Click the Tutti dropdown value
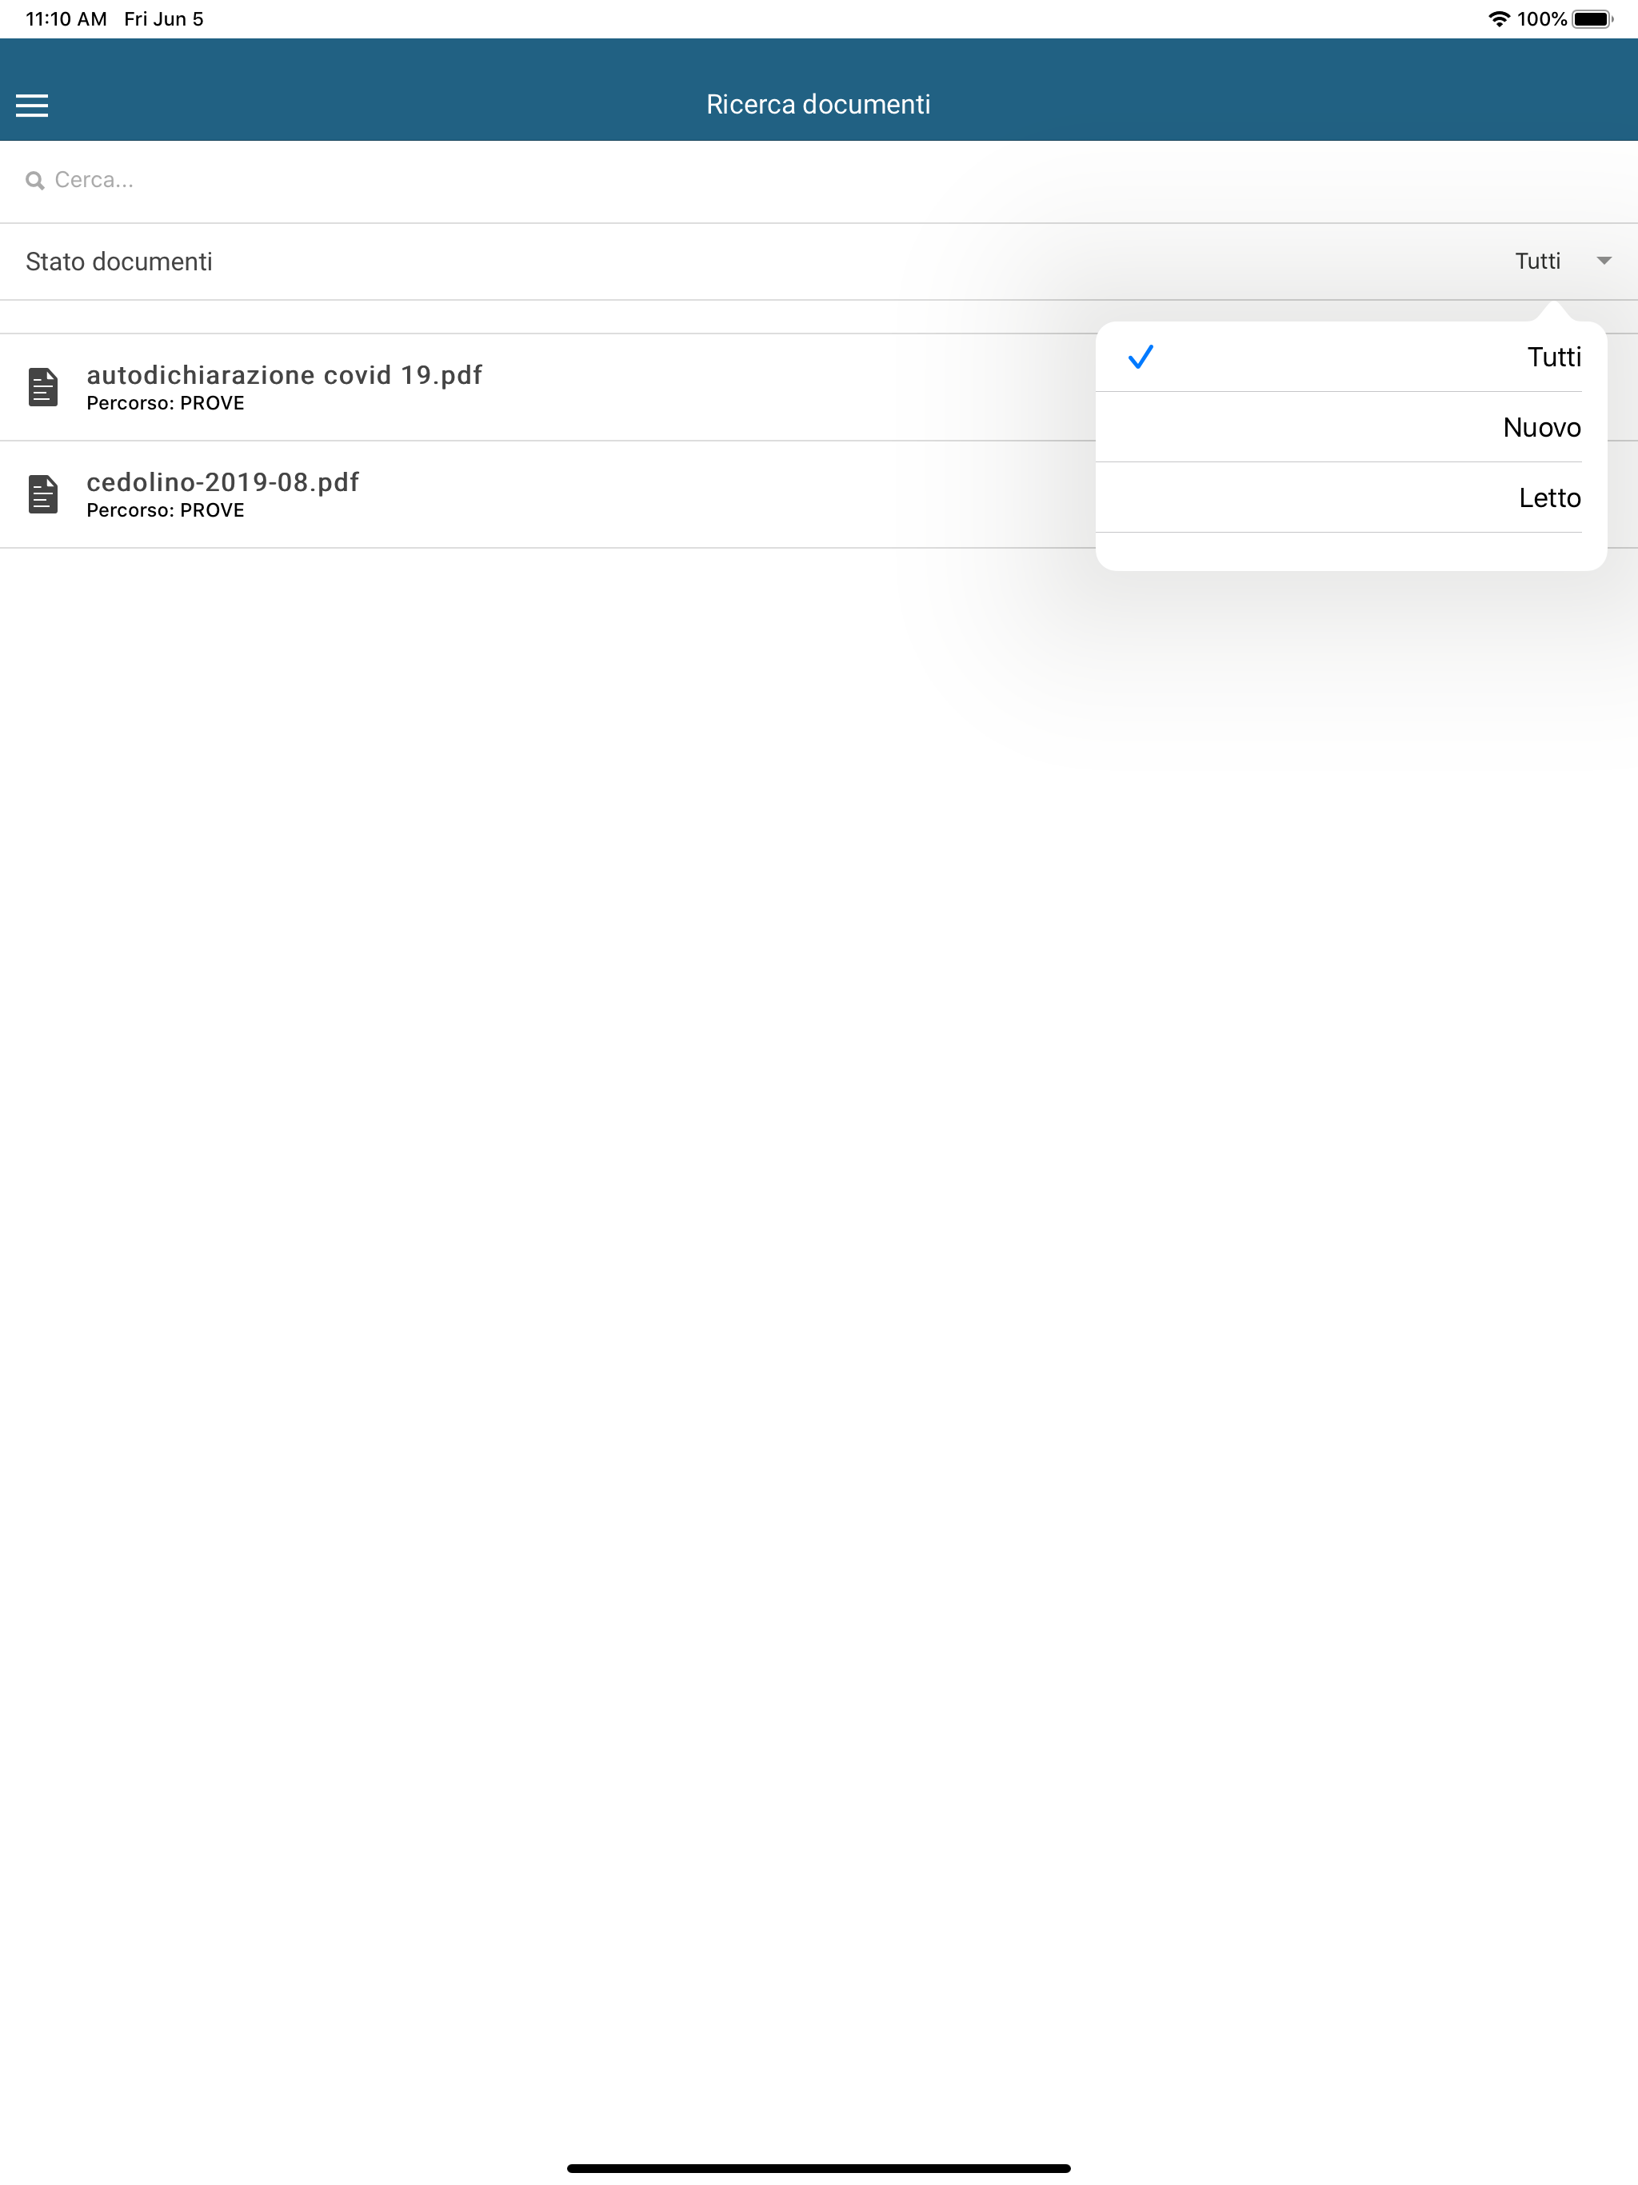Image resolution: width=1638 pixels, height=2185 pixels. click(x=1537, y=261)
